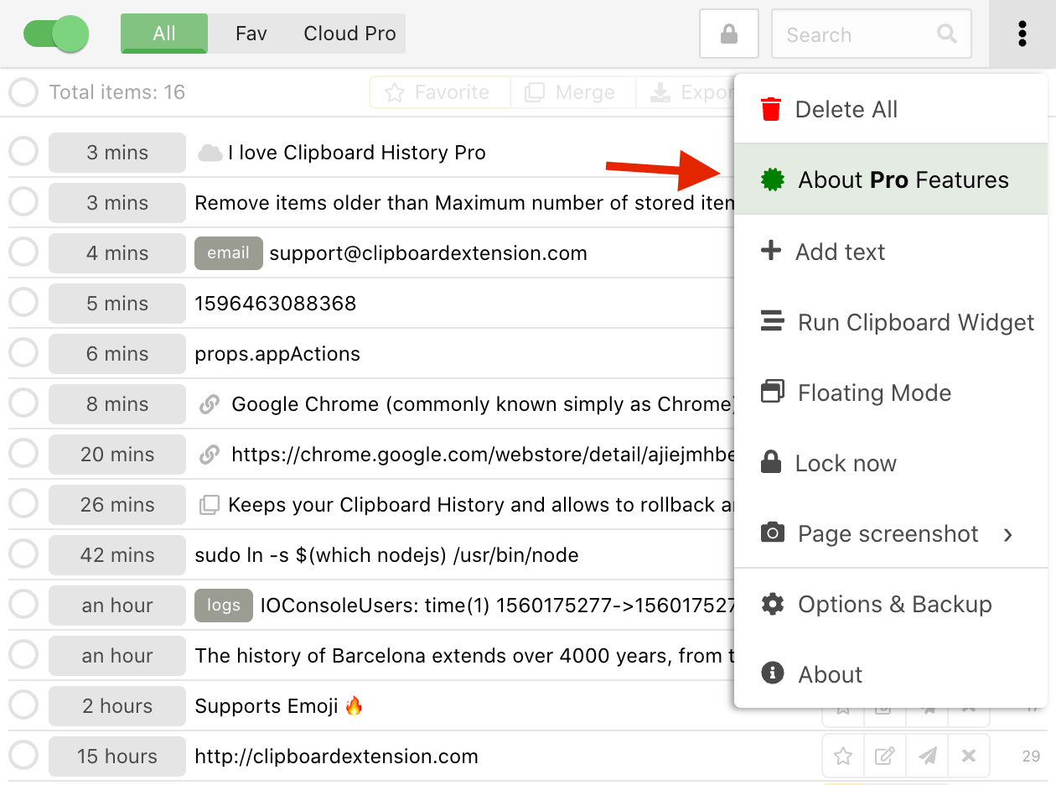The width and height of the screenshot is (1056, 785).
Task: Select sudo ln -s node command entry
Action: 386,555
